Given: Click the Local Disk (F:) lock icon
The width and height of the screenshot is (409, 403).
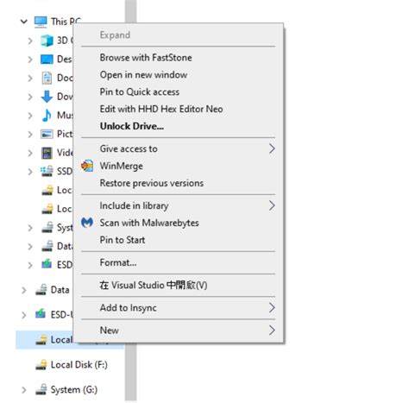Looking at the screenshot, I should coord(41,365).
